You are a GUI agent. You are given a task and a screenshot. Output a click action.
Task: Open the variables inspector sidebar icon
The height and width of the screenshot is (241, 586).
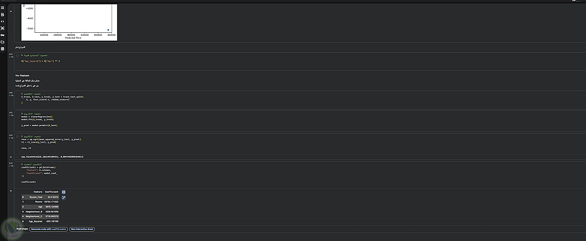tap(2, 28)
